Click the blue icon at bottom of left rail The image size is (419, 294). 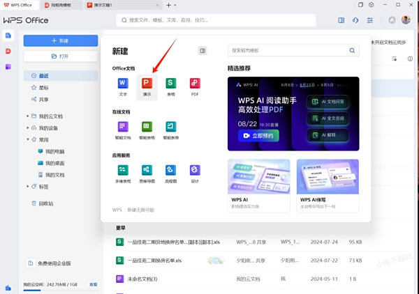click(8, 288)
